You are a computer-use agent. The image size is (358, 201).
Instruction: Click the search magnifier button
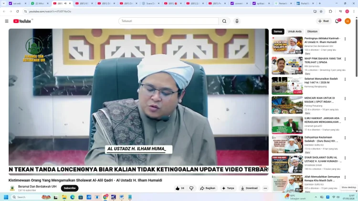click(x=224, y=21)
